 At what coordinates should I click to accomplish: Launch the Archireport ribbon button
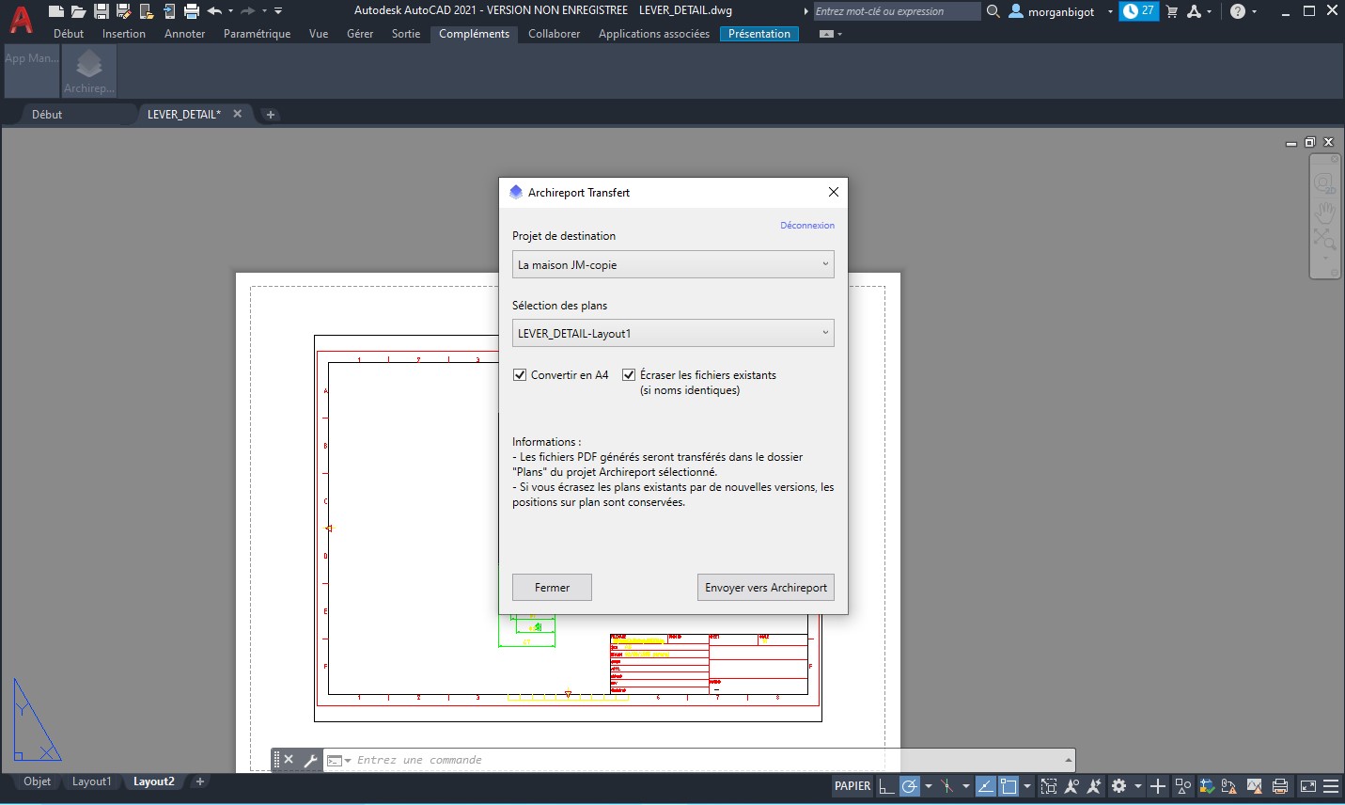(89, 71)
